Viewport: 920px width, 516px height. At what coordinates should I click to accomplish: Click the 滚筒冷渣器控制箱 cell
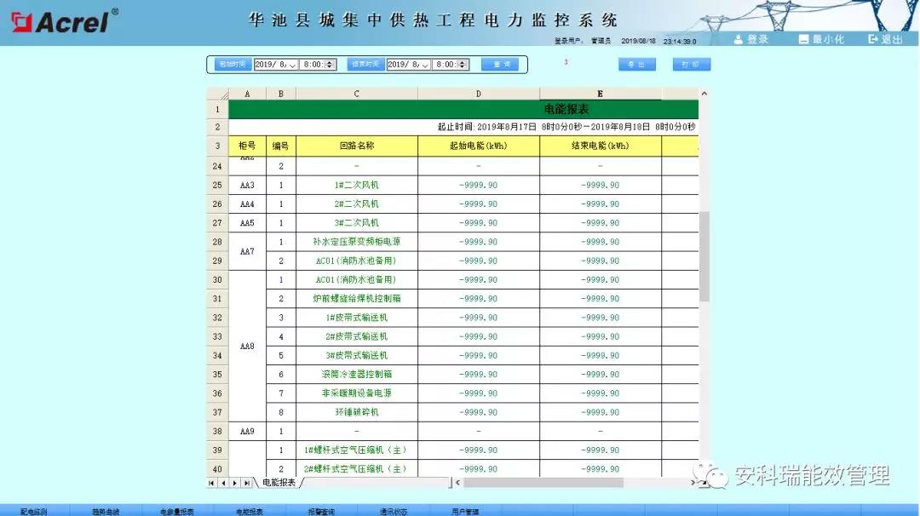point(357,374)
